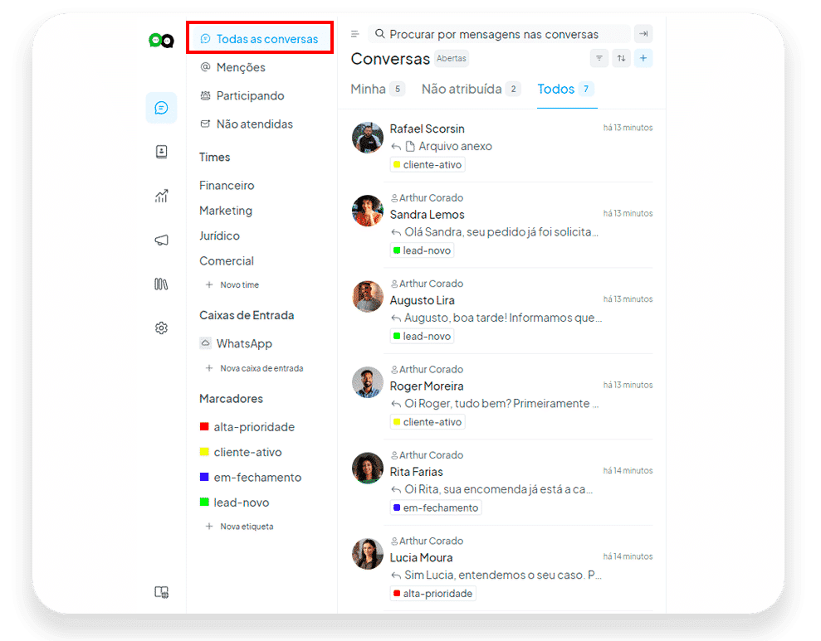Viewport: 821px width, 641px height.
Task: Open the Help Center library sidebar icon
Action: (x=161, y=284)
